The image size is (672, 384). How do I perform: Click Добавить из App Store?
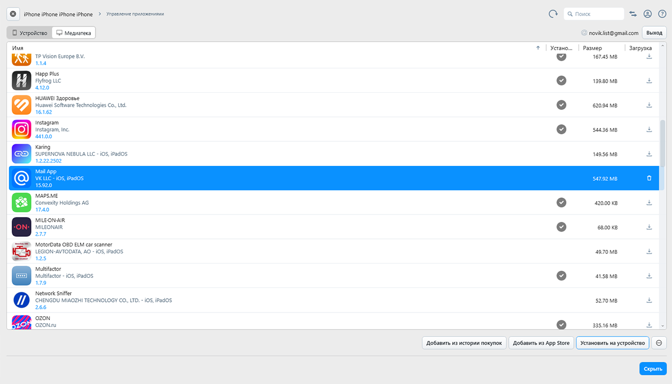[541, 343]
